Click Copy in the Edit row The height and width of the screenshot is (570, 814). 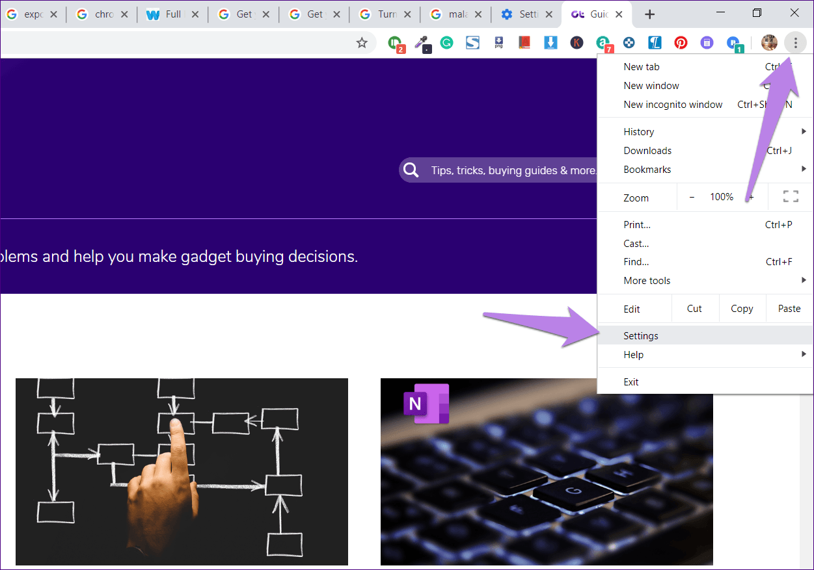(742, 309)
